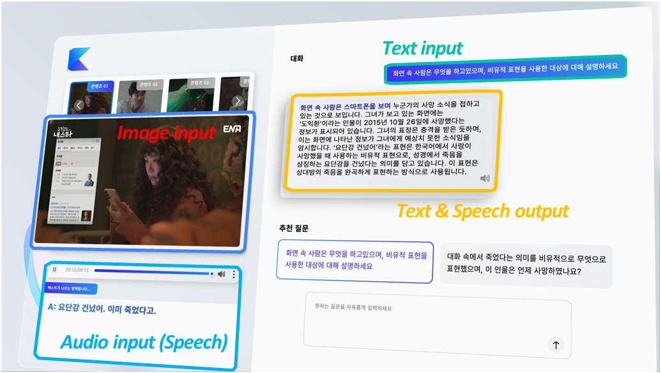Click the blue K logo
The image size is (661, 373).
coord(79,59)
